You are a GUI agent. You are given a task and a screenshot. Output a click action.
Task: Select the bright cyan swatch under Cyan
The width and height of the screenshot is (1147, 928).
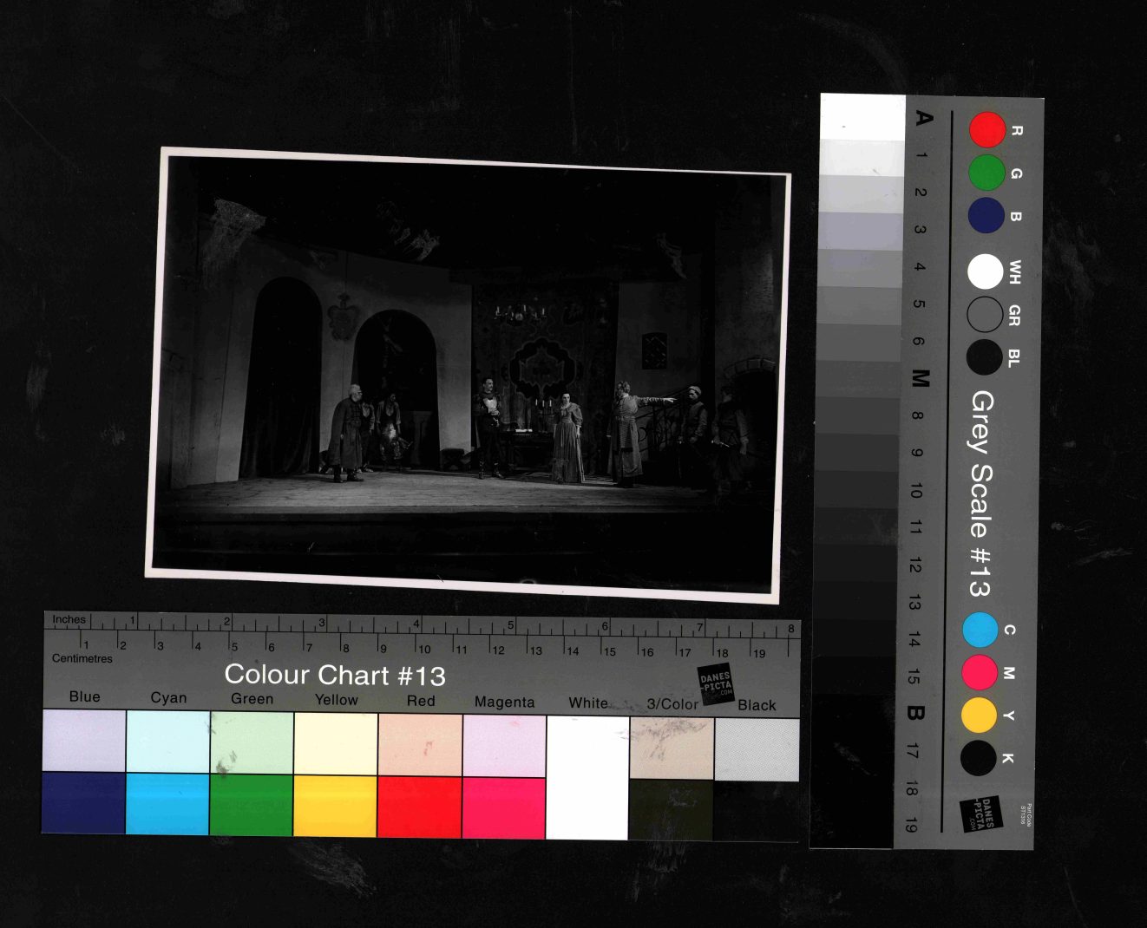[x=167, y=804]
